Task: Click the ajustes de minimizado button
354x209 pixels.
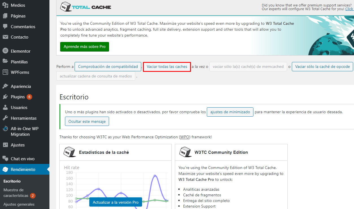Action: [x=230, y=112]
